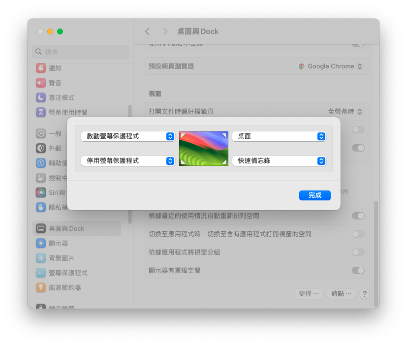
Task: Select 通知 label in sidebar
Action: point(55,68)
